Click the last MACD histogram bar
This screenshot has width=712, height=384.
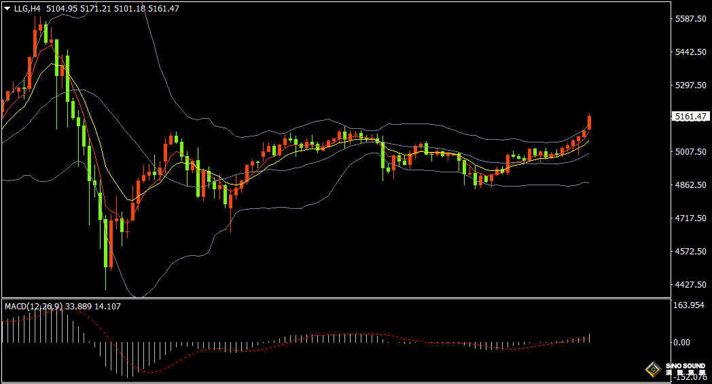(x=590, y=338)
